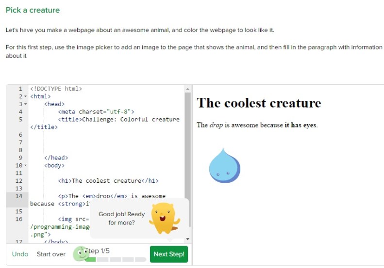Collapse the body section fold arrow
Screen dimensions: 384x268
pos(25,165)
